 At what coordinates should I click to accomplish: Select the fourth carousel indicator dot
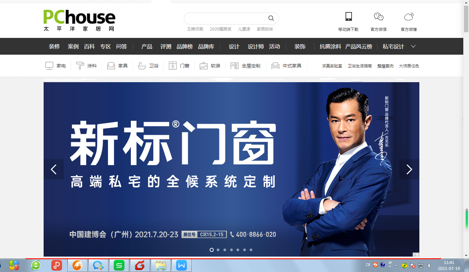[x=231, y=250]
